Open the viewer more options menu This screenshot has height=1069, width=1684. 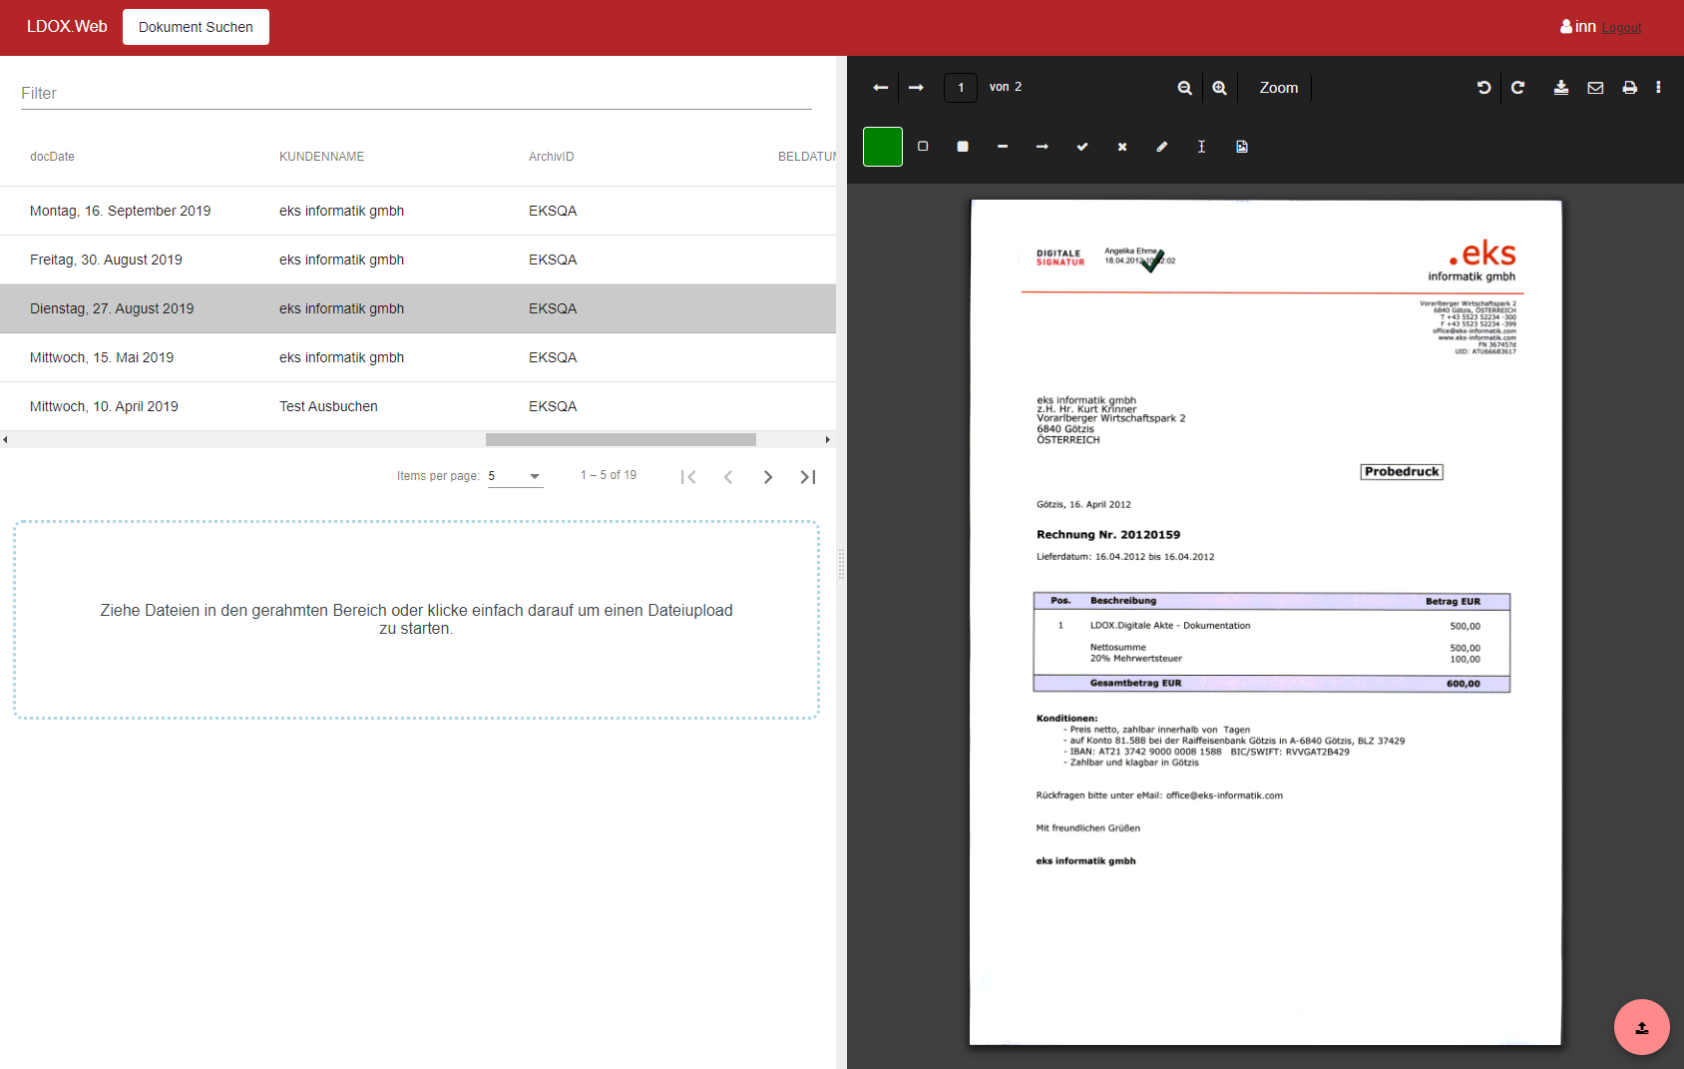1658,88
